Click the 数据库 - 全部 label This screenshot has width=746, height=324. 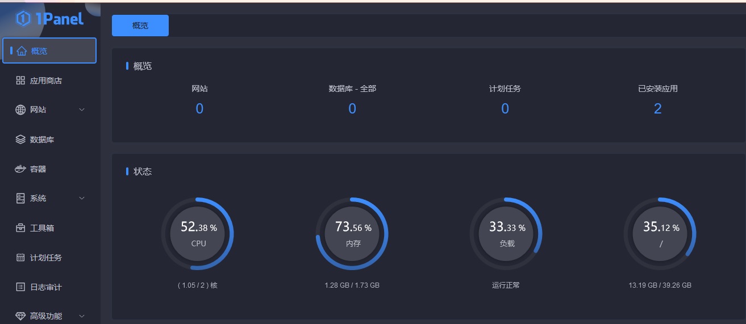click(352, 89)
